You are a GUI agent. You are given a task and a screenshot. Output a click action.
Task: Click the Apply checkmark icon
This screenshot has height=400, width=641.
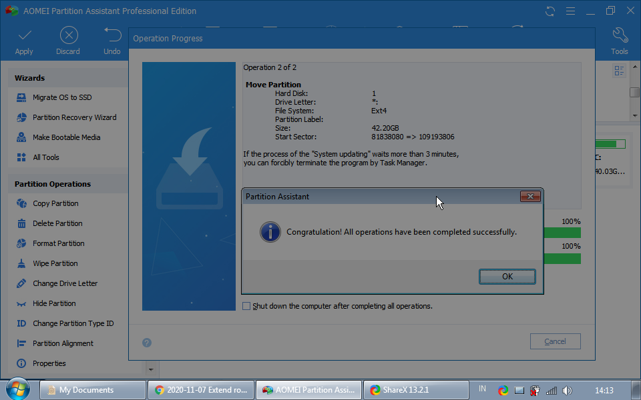click(x=25, y=35)
